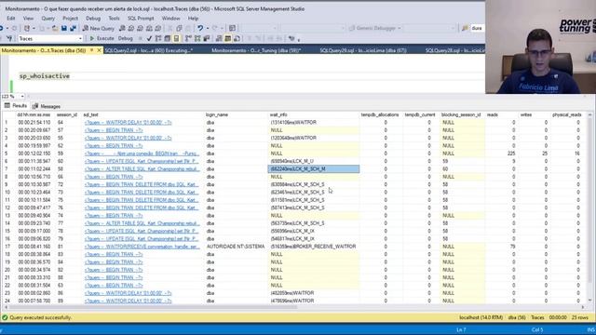Click the scroll-down arrow of results vertical scrollbar
This screenshot has width=596, height=335.
[x=589, y=300]
